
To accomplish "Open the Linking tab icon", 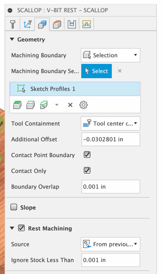I will 86,24.
